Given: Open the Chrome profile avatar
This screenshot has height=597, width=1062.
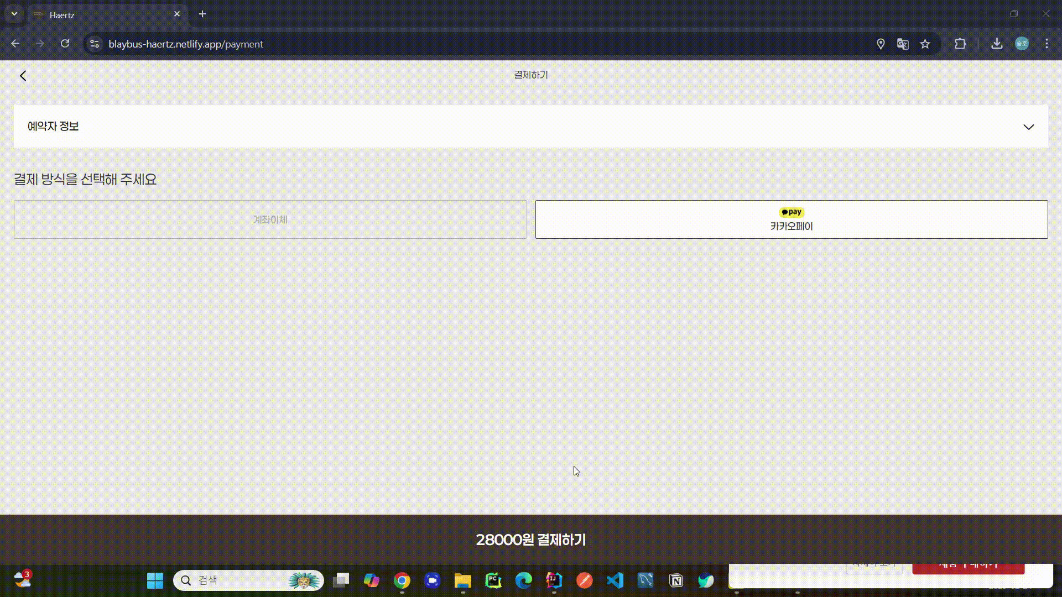Looking at the screenshot, I should 1022,44.
